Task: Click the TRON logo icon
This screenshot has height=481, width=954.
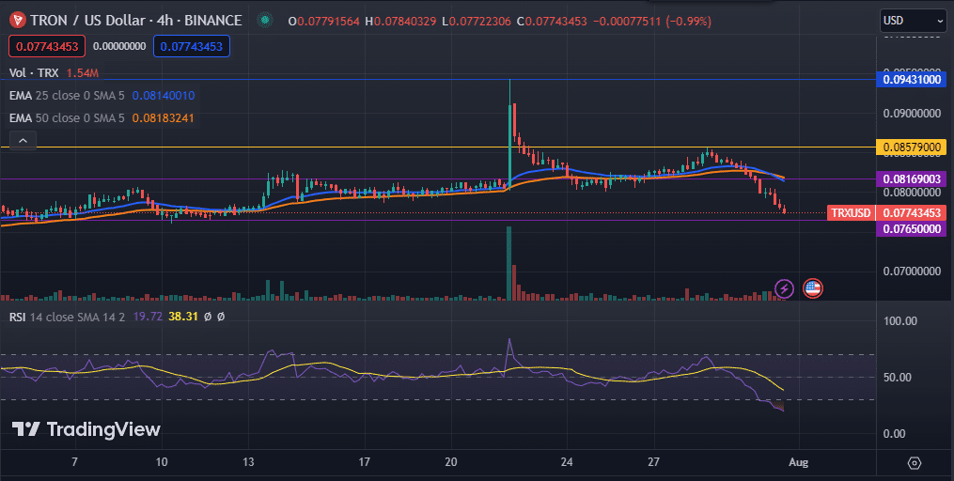Action: (x=17, y=21)
